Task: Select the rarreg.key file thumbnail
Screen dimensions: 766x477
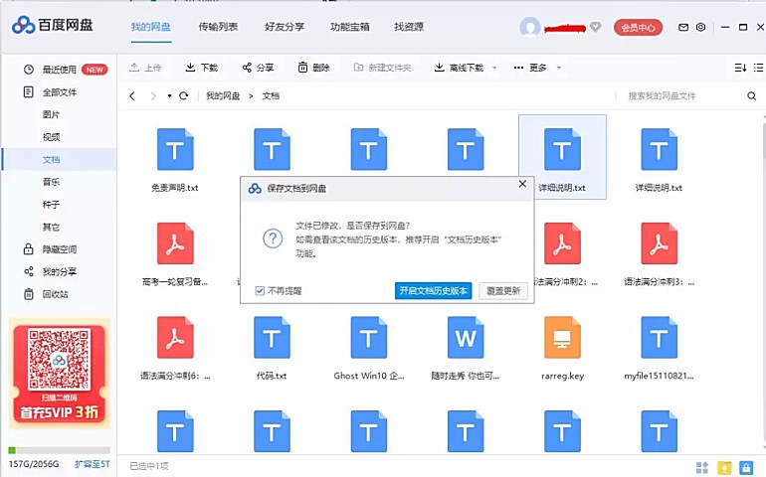Action: coord(562,338)
